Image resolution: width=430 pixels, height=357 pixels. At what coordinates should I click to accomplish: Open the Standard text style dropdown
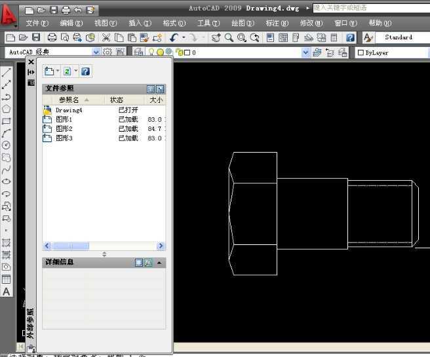pos(402,37)
